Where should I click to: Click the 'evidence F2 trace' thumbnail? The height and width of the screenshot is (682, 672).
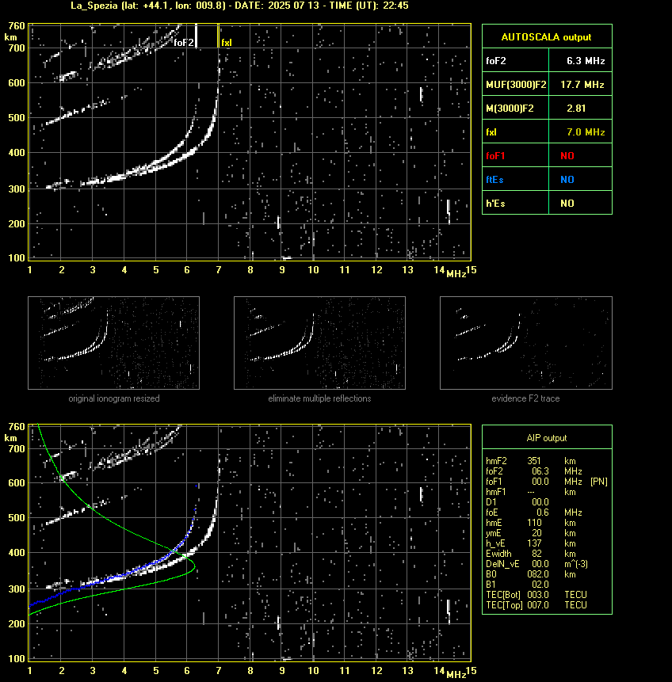(x=525, y=343)
